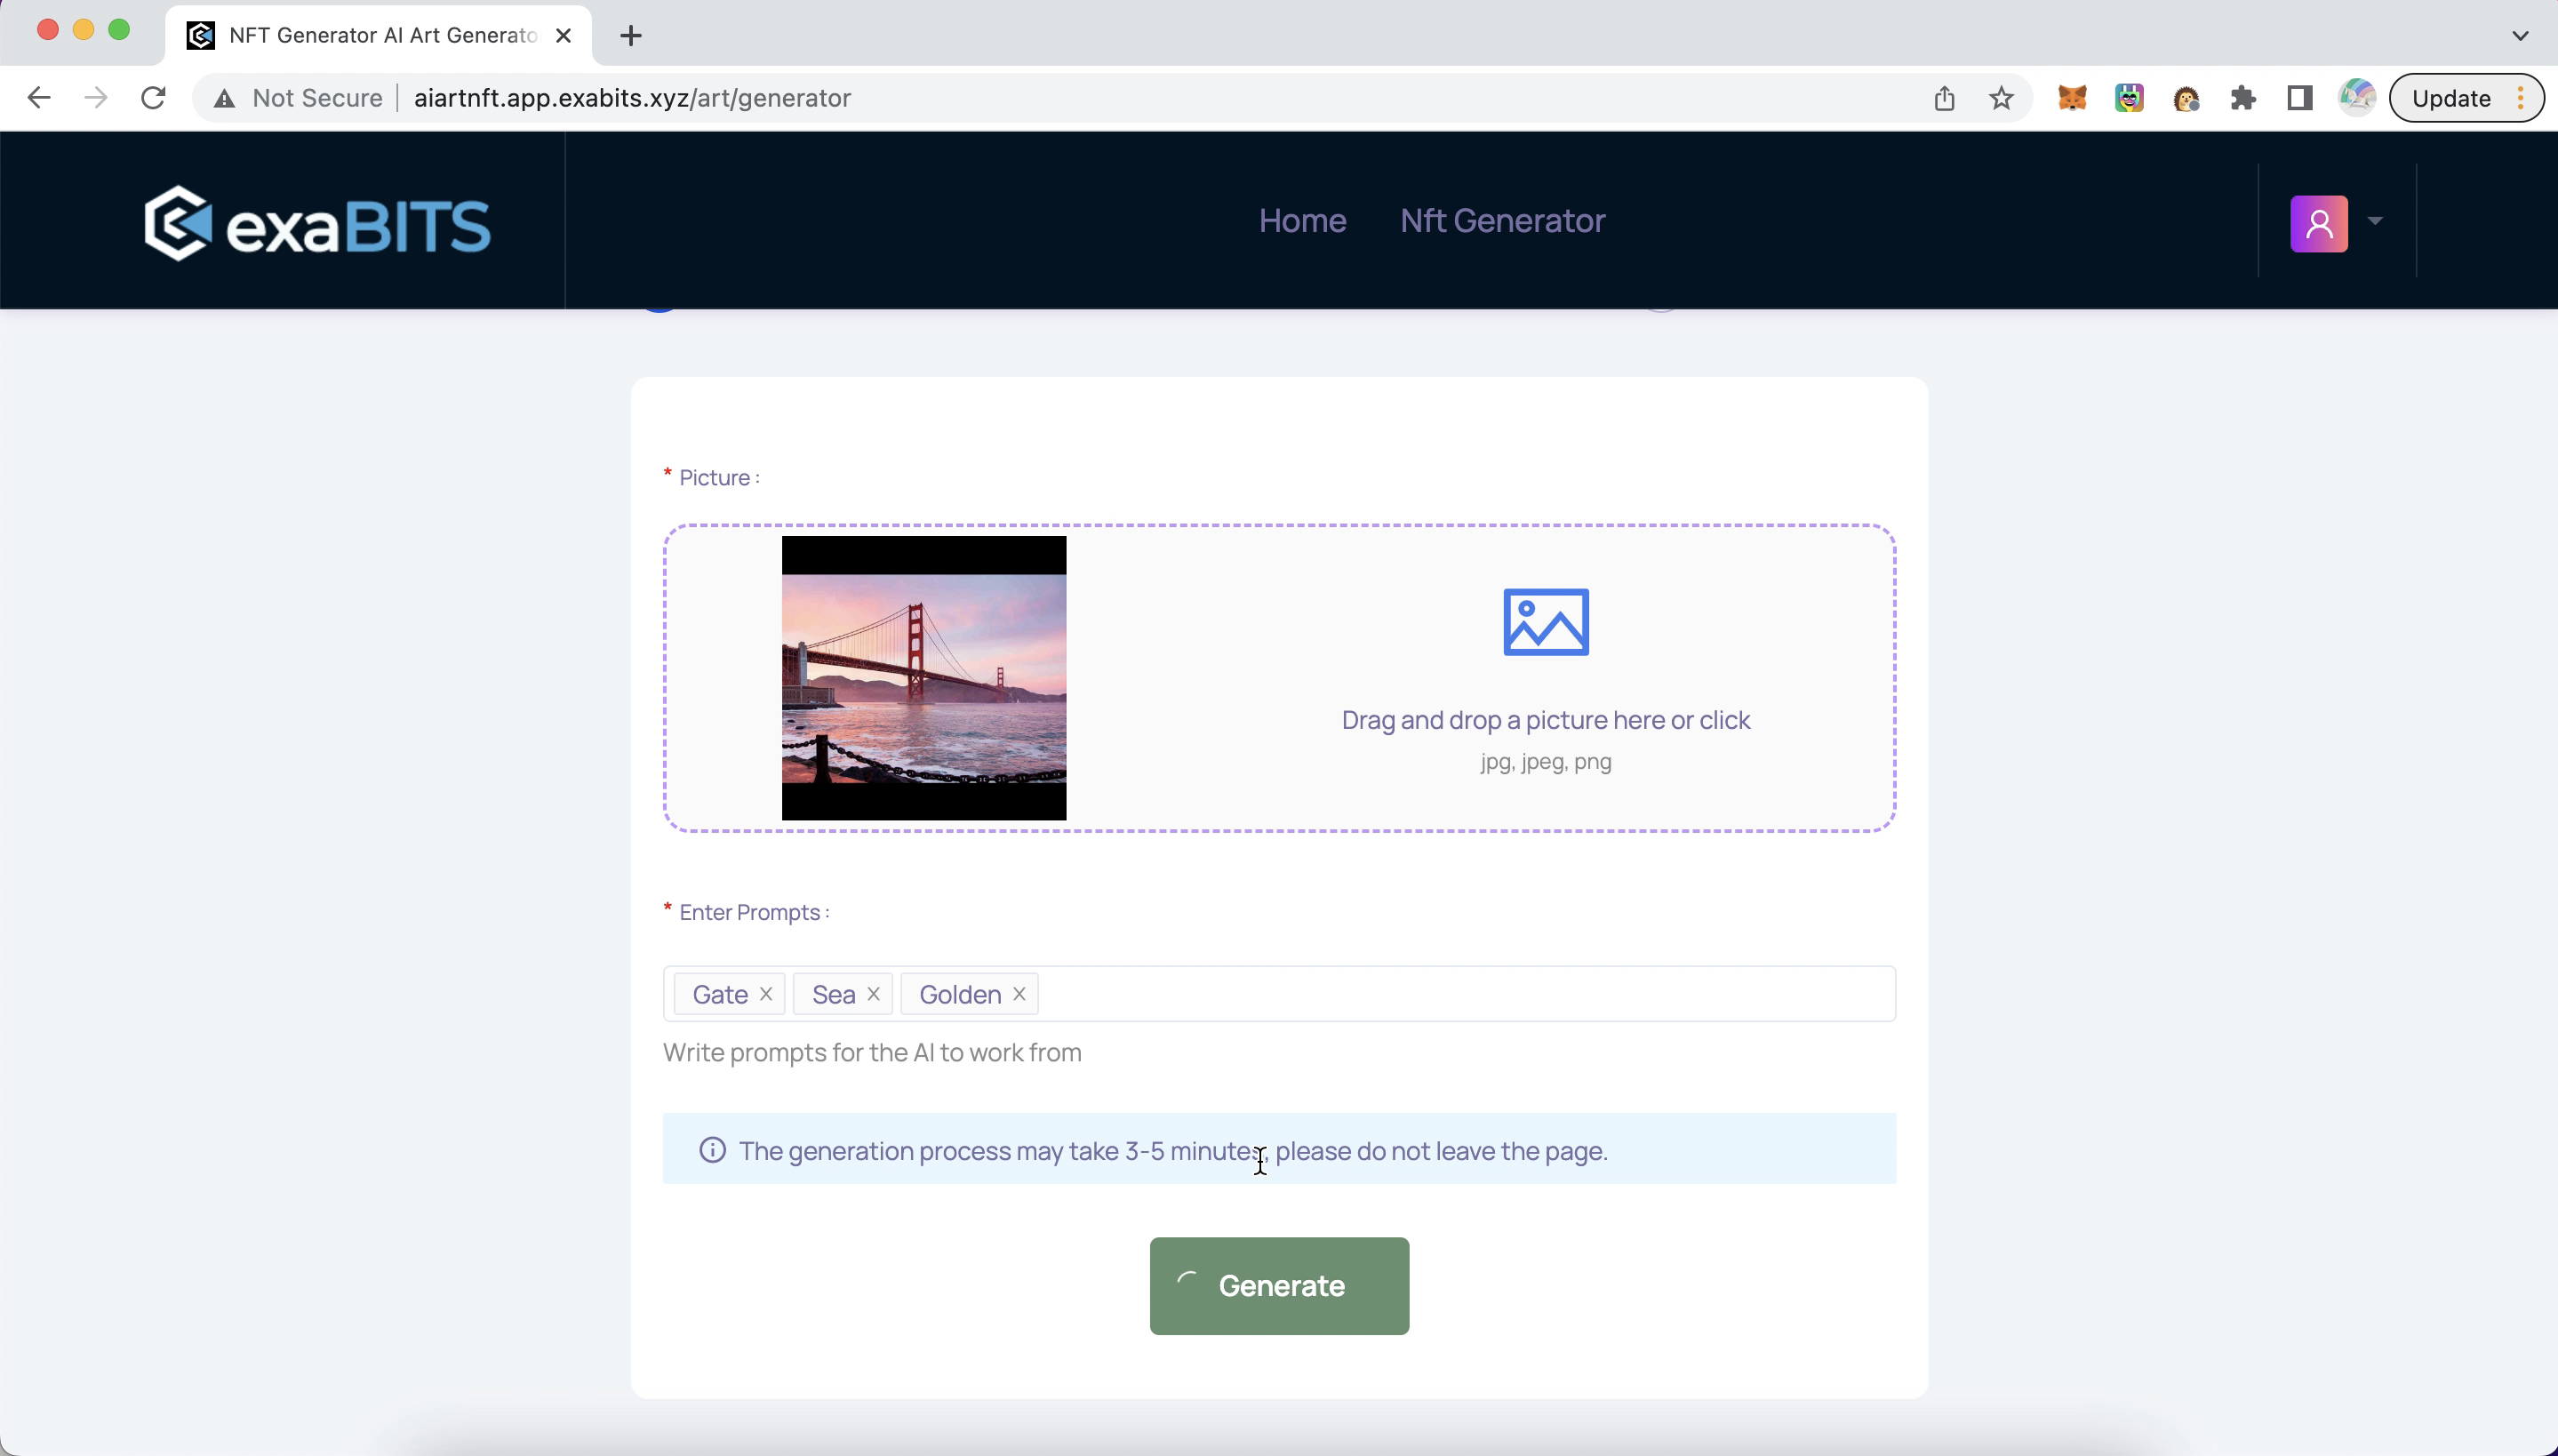
Task: Switch to the Nft Generator page
Action: point(1501,221)
